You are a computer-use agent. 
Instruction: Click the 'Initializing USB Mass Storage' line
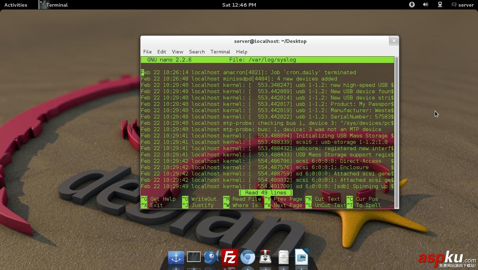(x=267, y=136)
